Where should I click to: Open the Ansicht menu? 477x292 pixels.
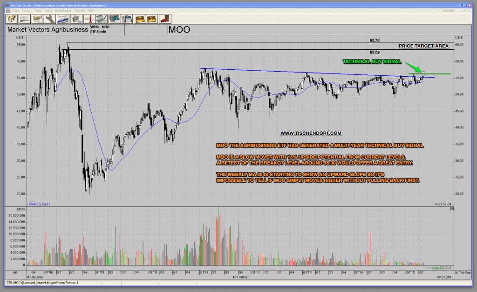[26, 10]
